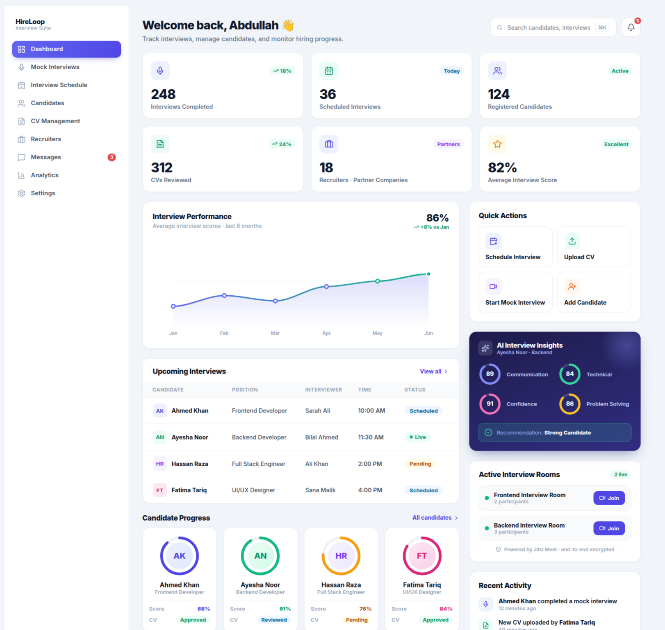Screen dimensions: 665x630
Task: Click the 18% trend badge on Interviews Completed
Action: [x=282, y=71]
